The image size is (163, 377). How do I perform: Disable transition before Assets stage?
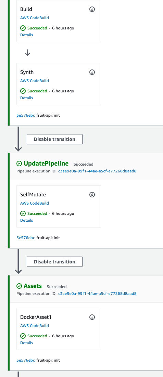coord(54,262)
